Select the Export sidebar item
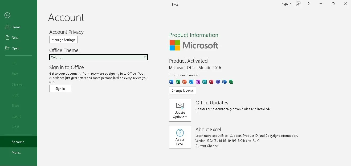Screen dimensions: 351x166 (19, 116)
